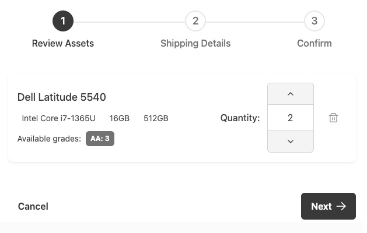Click the Quantity label

[x=240, y=118]
